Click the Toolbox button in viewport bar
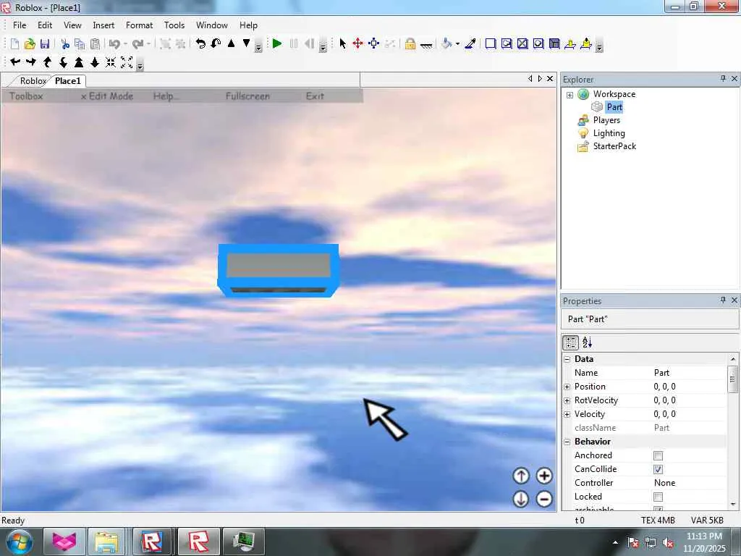Screen dimensions: 741x556 [x=26, y=96]
